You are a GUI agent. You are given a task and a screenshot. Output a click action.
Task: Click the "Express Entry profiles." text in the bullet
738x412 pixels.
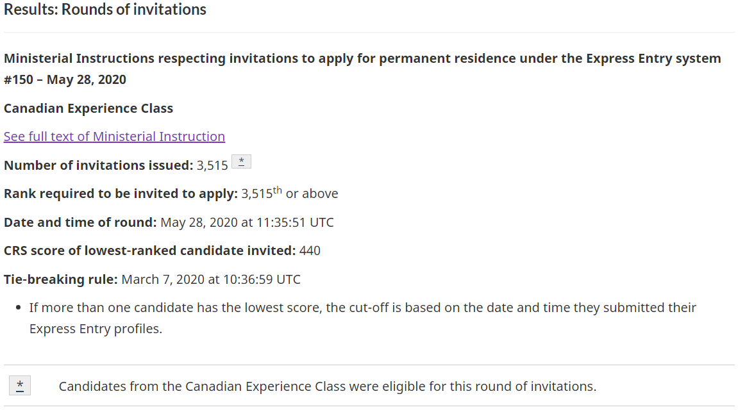tap(96, 329)
